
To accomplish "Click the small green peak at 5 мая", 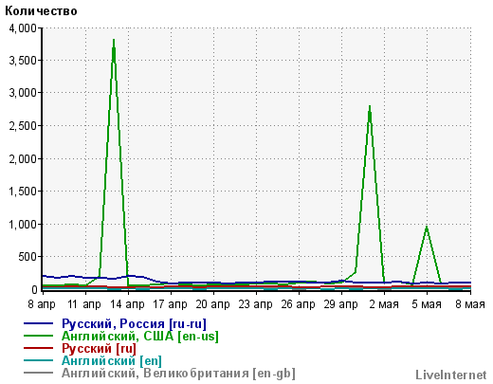I will pyautogui.click(x=427, y=228).
